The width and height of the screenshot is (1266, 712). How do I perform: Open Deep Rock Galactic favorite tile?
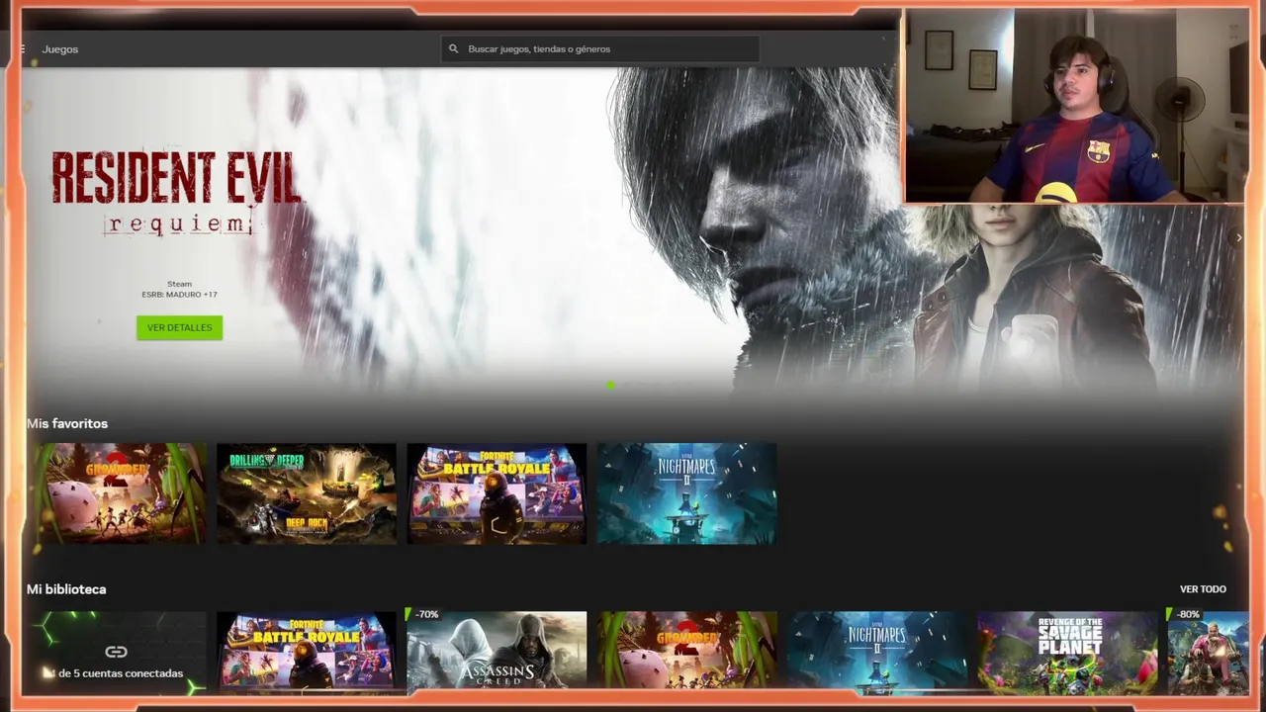coord(307,493)
